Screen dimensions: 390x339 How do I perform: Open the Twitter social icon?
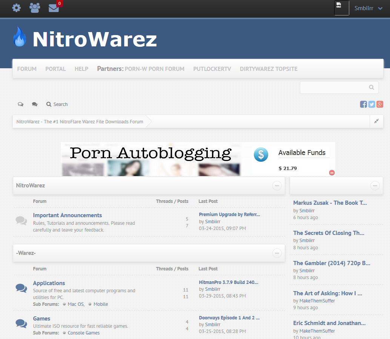(372, 104)
